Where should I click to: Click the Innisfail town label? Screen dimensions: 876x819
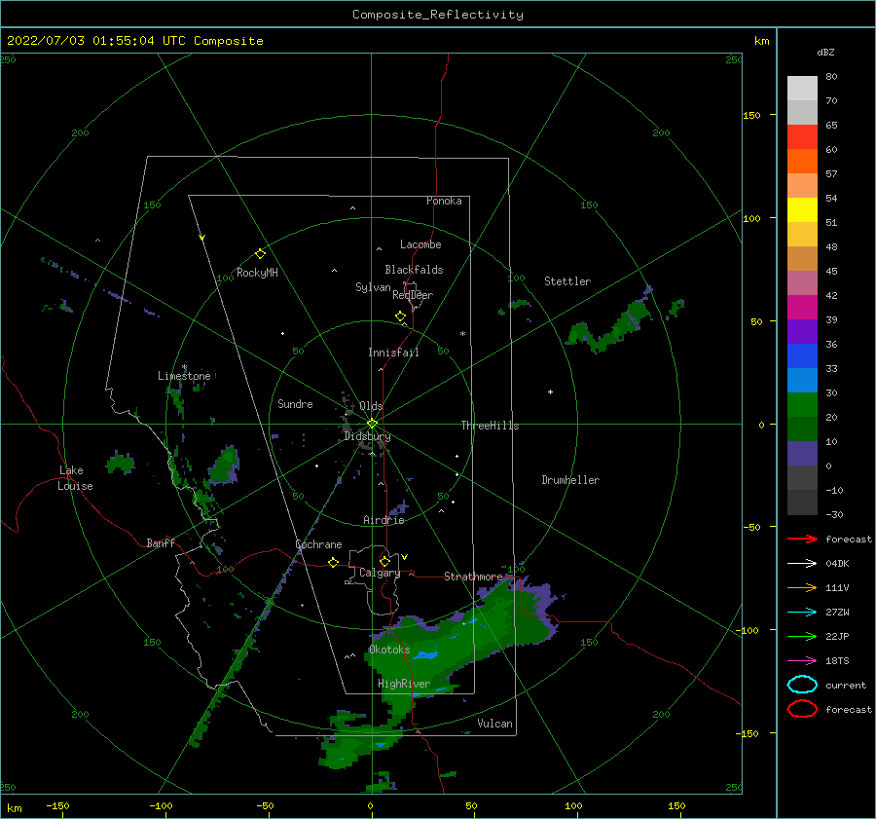(393, 353)
